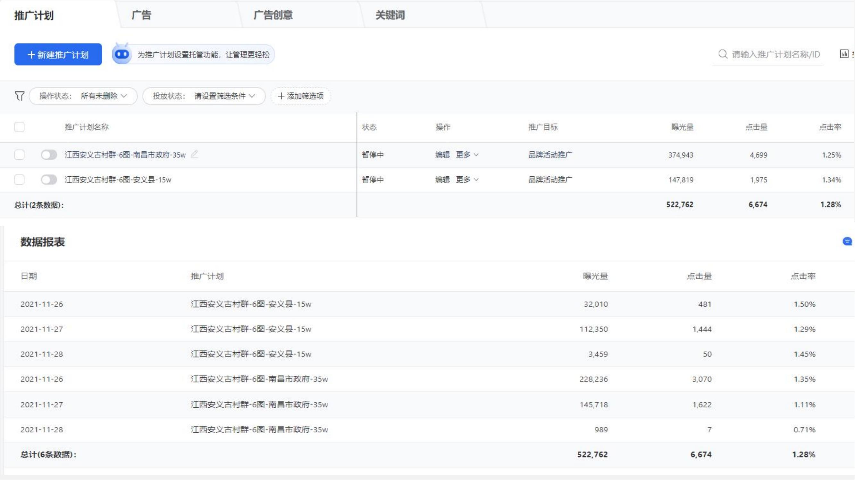
Task: Click the 点击率 header in plan table
Action: point(830,127)
